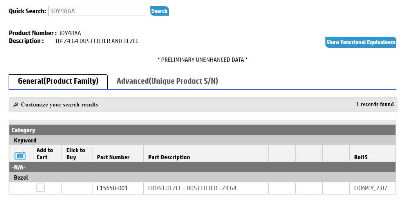This screenshot has height=207, width=410.
Task: Click the RoHS column header
Action: coord(361,157)
